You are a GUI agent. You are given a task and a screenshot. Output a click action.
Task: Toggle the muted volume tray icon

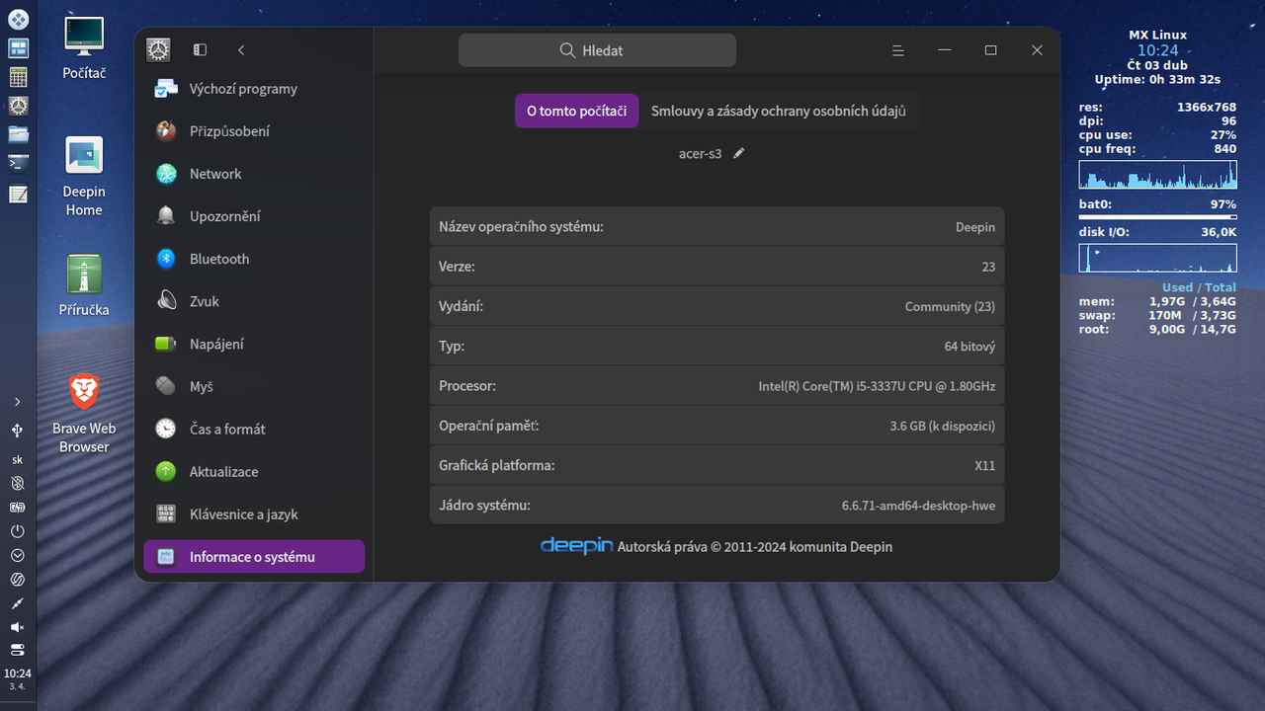[17, 627]
